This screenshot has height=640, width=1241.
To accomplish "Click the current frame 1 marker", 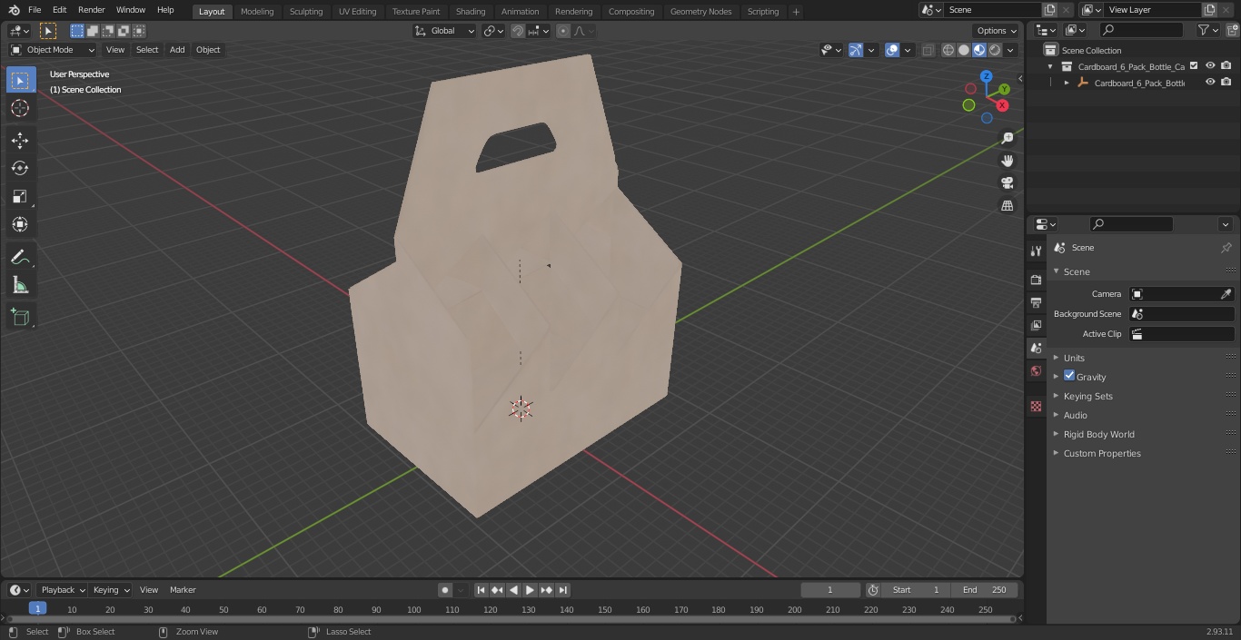I will point(37,609).
